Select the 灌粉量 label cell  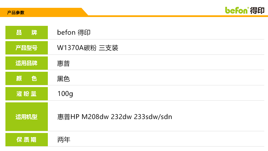pos(26,94)
